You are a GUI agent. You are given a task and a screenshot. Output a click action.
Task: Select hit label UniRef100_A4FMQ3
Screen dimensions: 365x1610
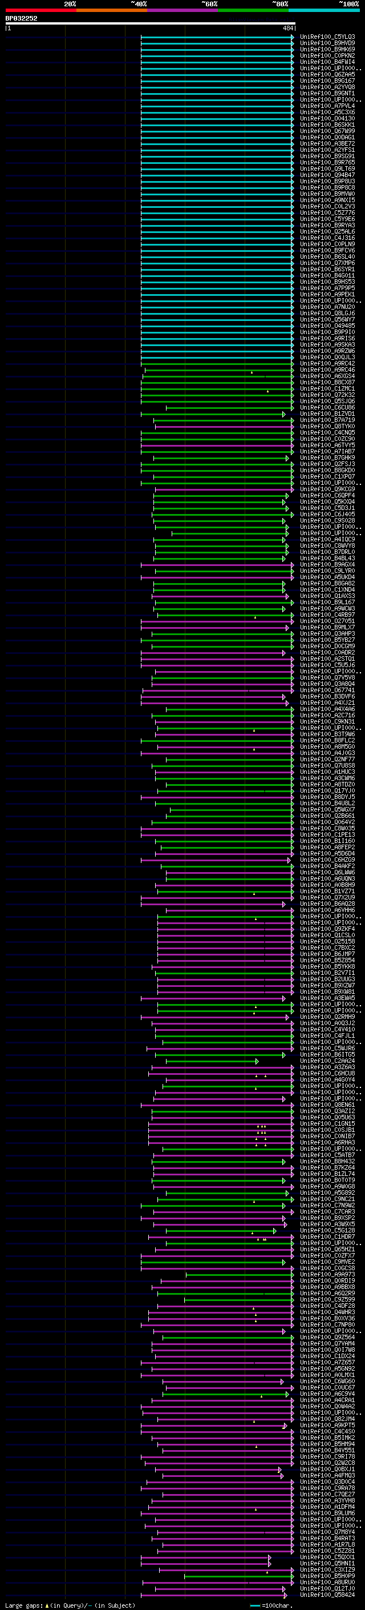(x=327, y=1476)
